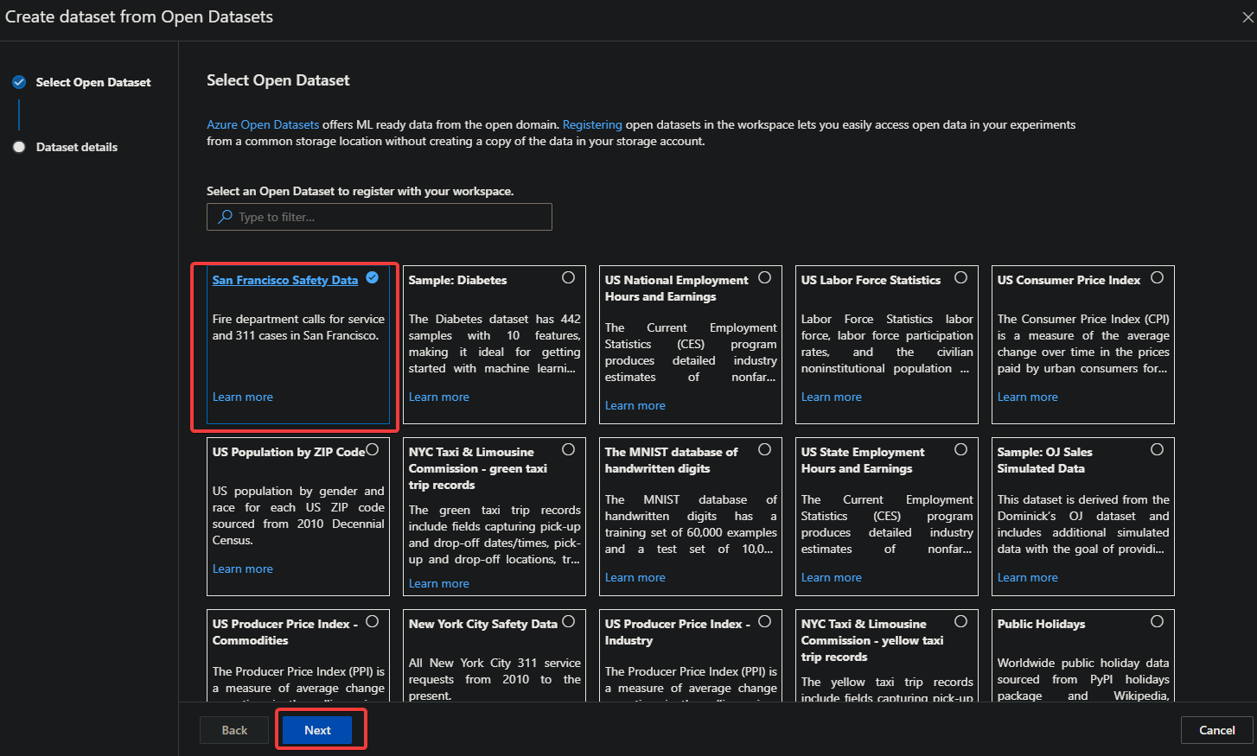Click the US Population by ZIP Code title
1257x756 pixels.
289,452
